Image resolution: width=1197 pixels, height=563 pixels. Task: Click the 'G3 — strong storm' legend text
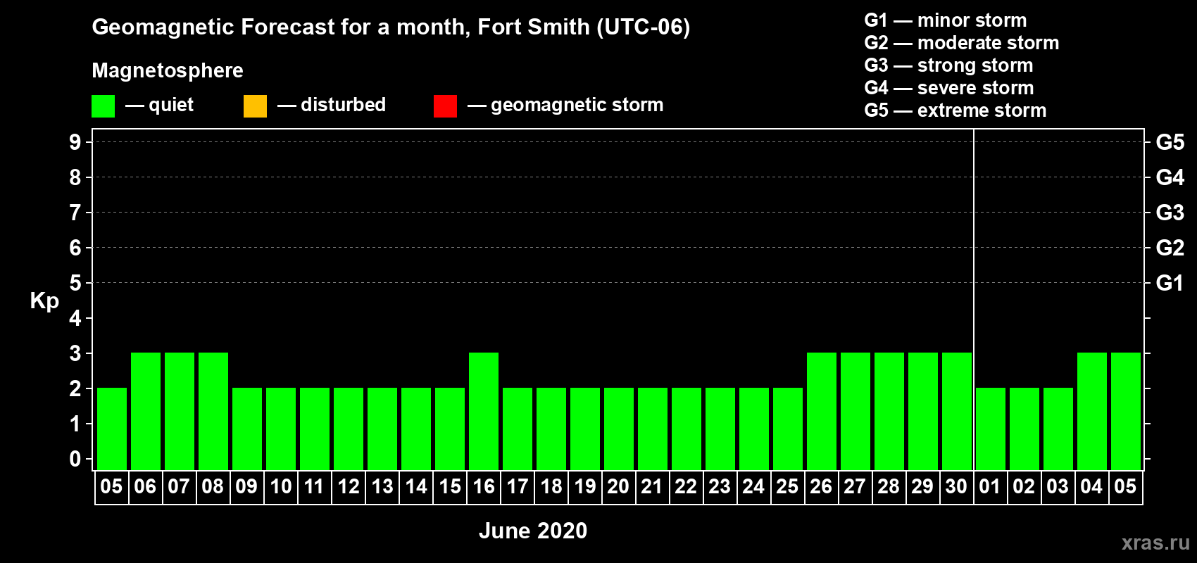click(x=948, y=65)
